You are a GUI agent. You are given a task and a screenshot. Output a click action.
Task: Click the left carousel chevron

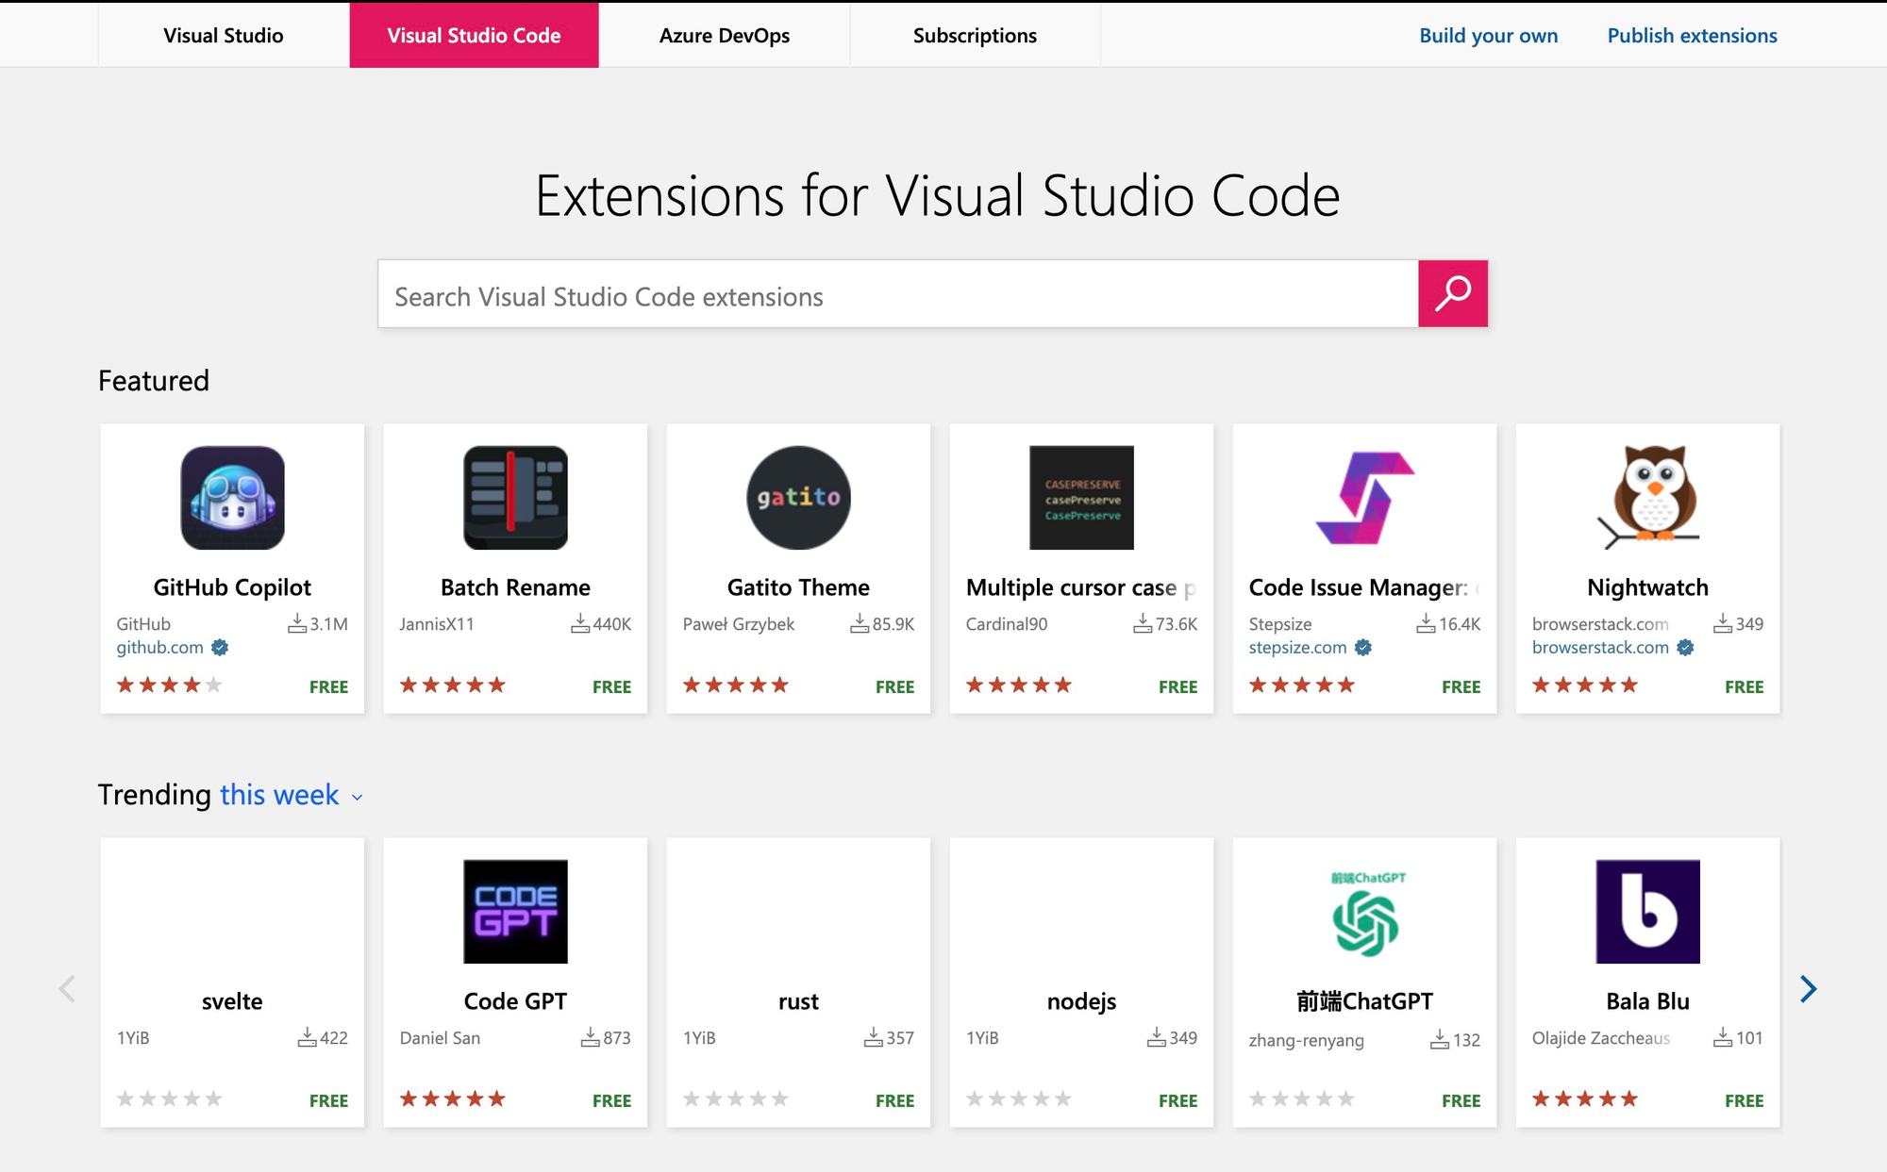pos(66,988)
